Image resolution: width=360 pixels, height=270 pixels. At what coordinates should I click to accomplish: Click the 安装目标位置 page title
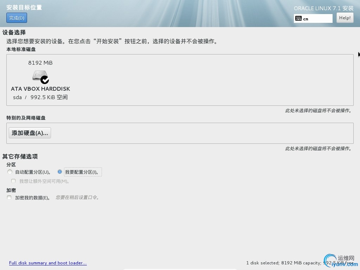click(24, 7)
